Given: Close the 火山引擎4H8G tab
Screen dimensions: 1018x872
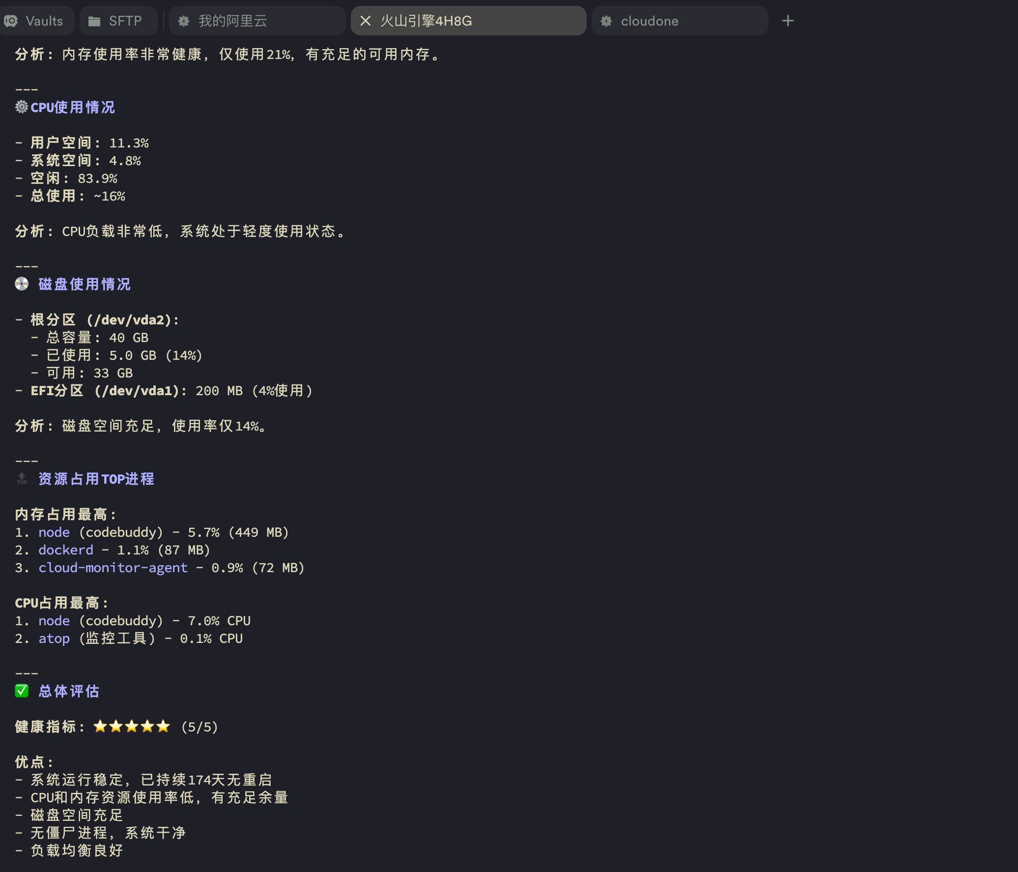Looking at the screenshot, I should point(365,21).
